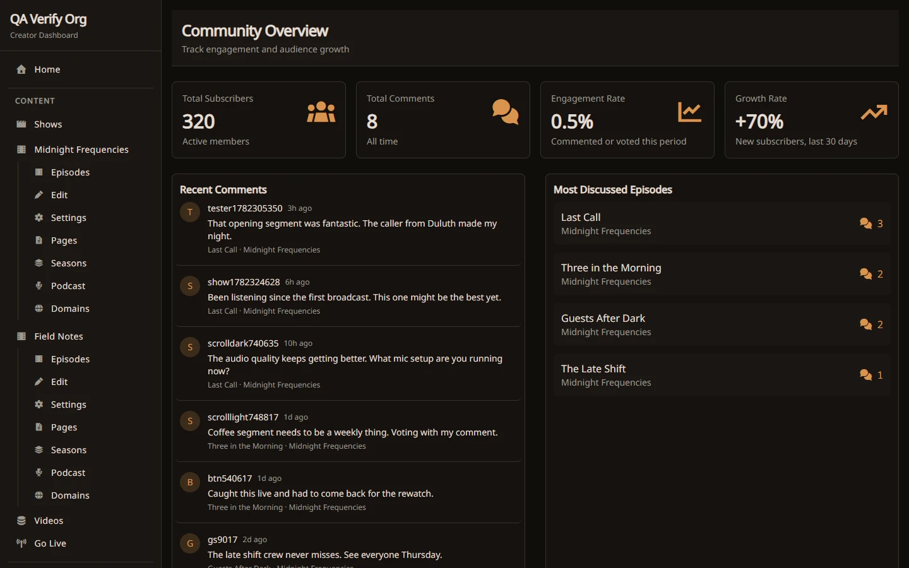
Task: Click comment icon on Guests After Dark row
Action: (866, 324)
